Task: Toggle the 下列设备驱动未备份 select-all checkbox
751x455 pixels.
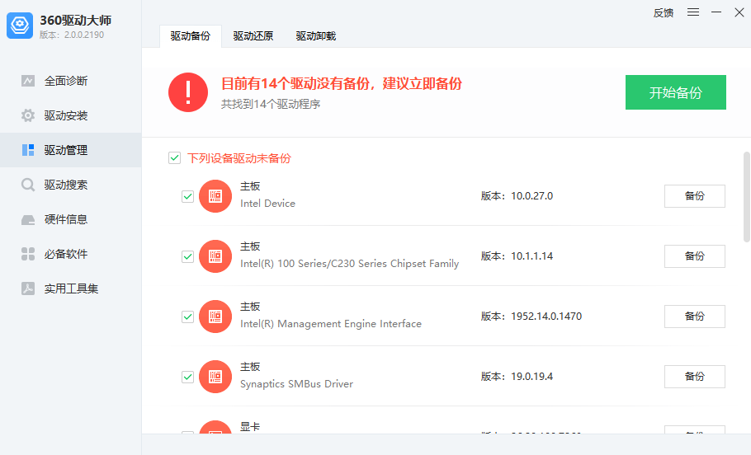Action: (174, 158)
